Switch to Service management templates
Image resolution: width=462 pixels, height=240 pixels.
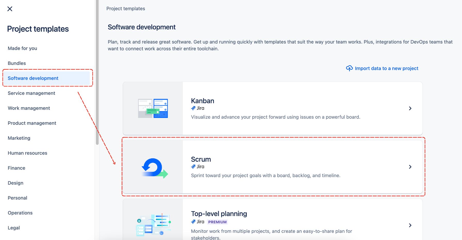pos(31,93)
